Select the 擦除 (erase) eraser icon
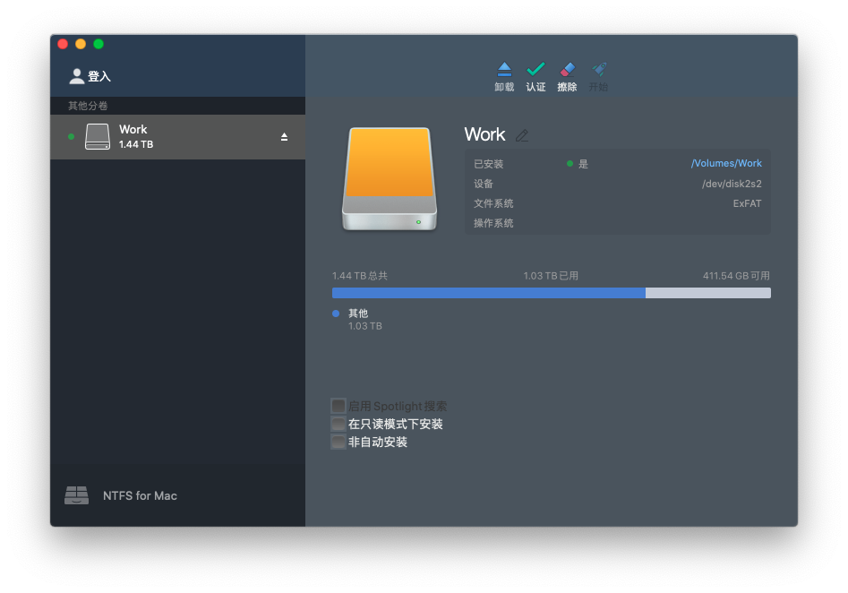 tap(567, 70)
